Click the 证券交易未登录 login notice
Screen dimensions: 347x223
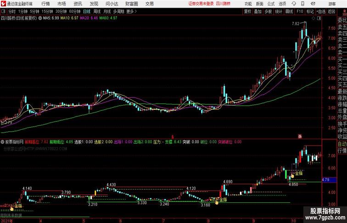point(201,4)
